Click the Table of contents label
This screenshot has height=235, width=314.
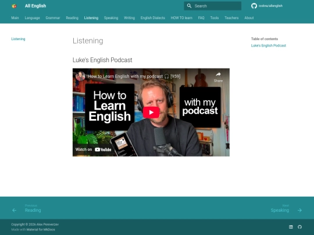(x=265, y=39)
